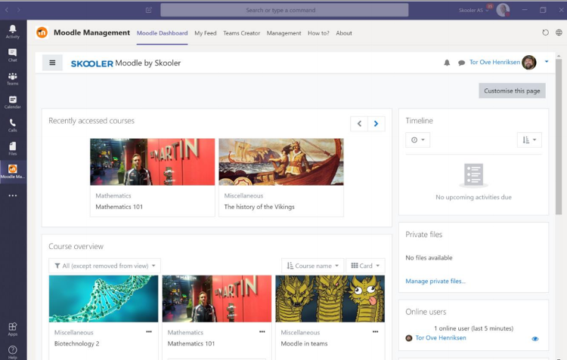
Task: Click the SKOOLER Moodle by Skooler logo
Action: tap(125, 63)
